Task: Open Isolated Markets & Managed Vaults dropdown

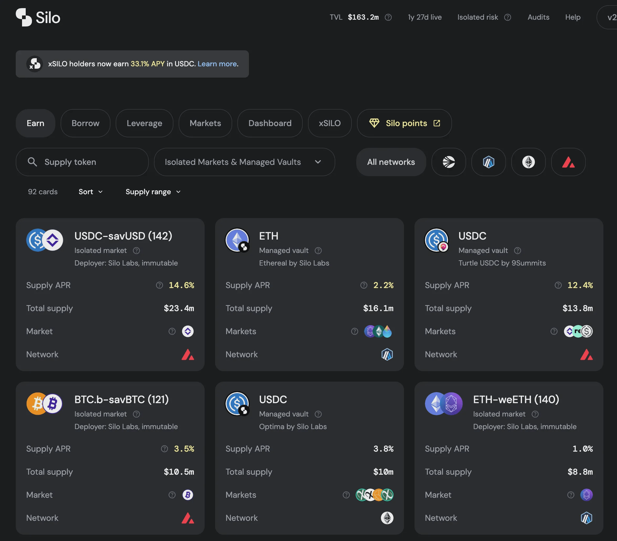Action: (x=244, y=162)
